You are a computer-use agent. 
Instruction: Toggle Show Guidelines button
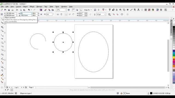(x=81, y=10)
